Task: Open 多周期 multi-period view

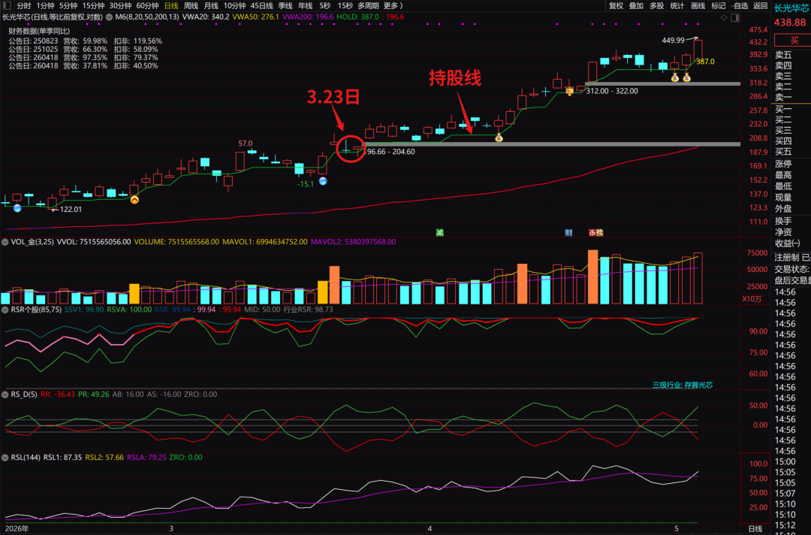Action: [368, 6]
